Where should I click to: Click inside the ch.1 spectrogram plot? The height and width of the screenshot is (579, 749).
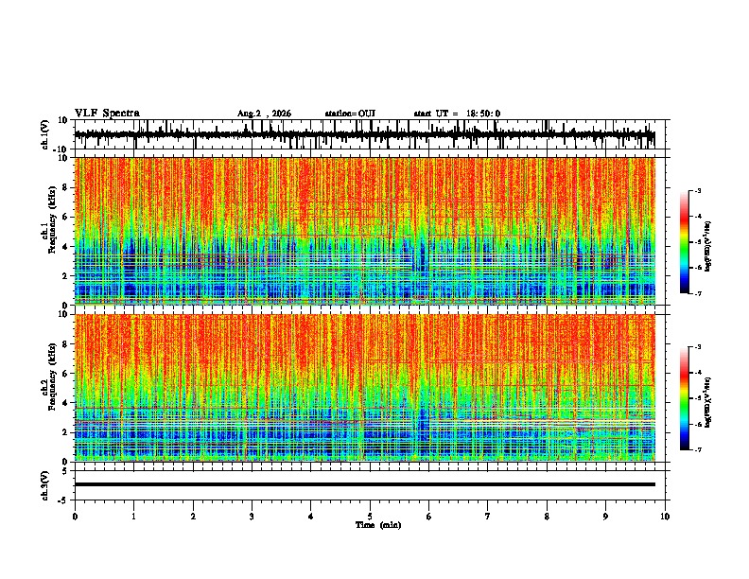(365, 231)
